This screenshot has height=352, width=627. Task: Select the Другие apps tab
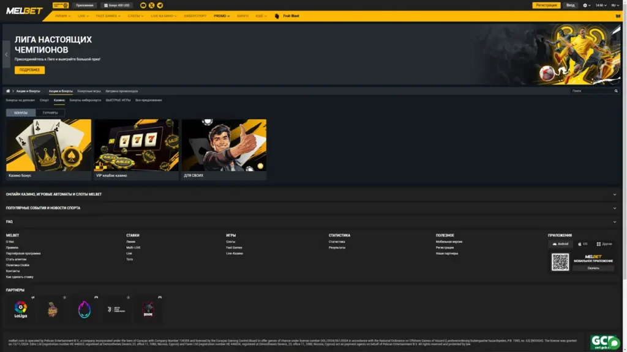[x=604, y=244]
